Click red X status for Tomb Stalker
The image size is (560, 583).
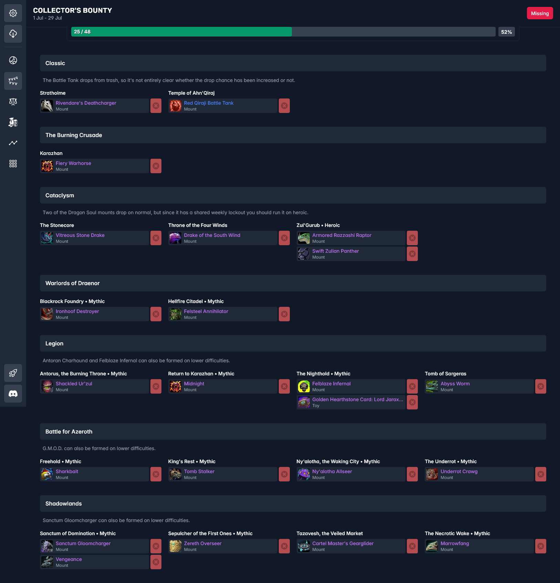point(284,474)
